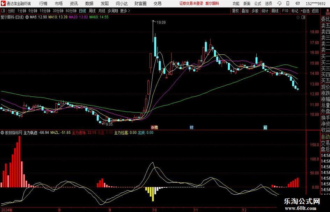Open the 公式 menu

click(x=258, y=3)
